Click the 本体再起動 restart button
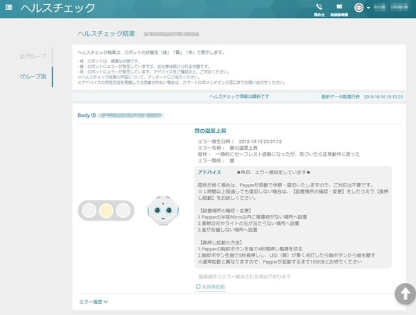Viewport: 416px width, 315px height. pos(210,287)
